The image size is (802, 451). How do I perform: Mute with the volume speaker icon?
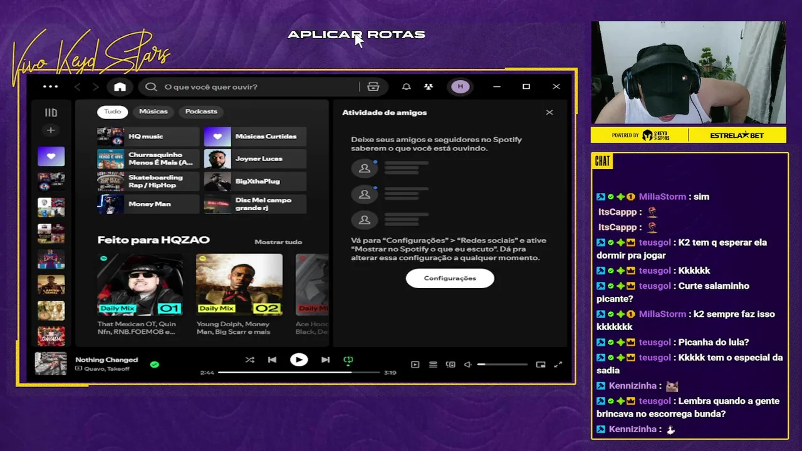tap(467, 365)
